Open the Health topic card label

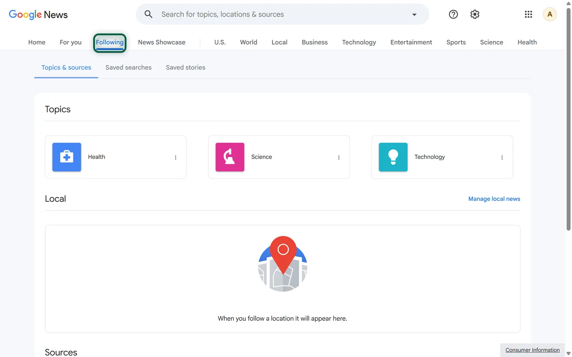tap(97, 157)
